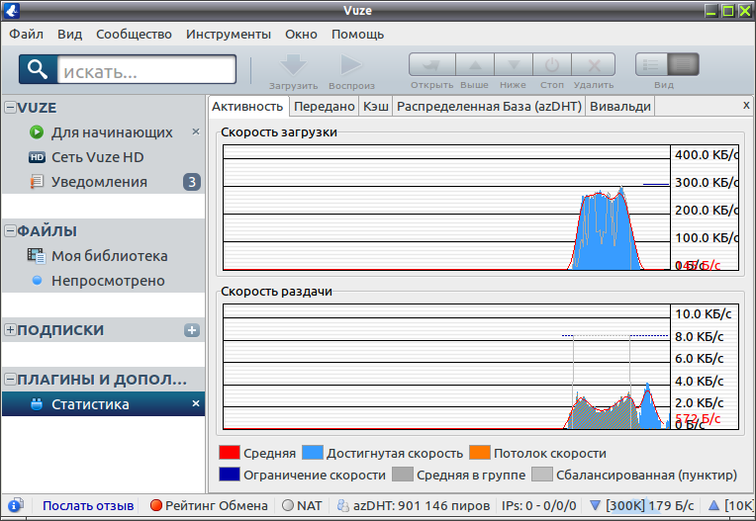756x521 pixels.
Task: Click the Ниже down-arrow toolbar button
Action: 514,64
